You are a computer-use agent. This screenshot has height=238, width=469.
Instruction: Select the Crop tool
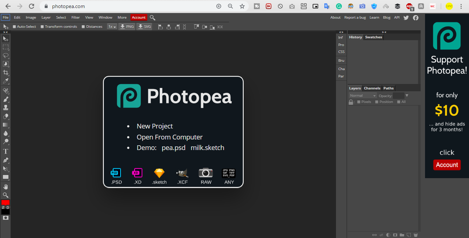[5, 72]
